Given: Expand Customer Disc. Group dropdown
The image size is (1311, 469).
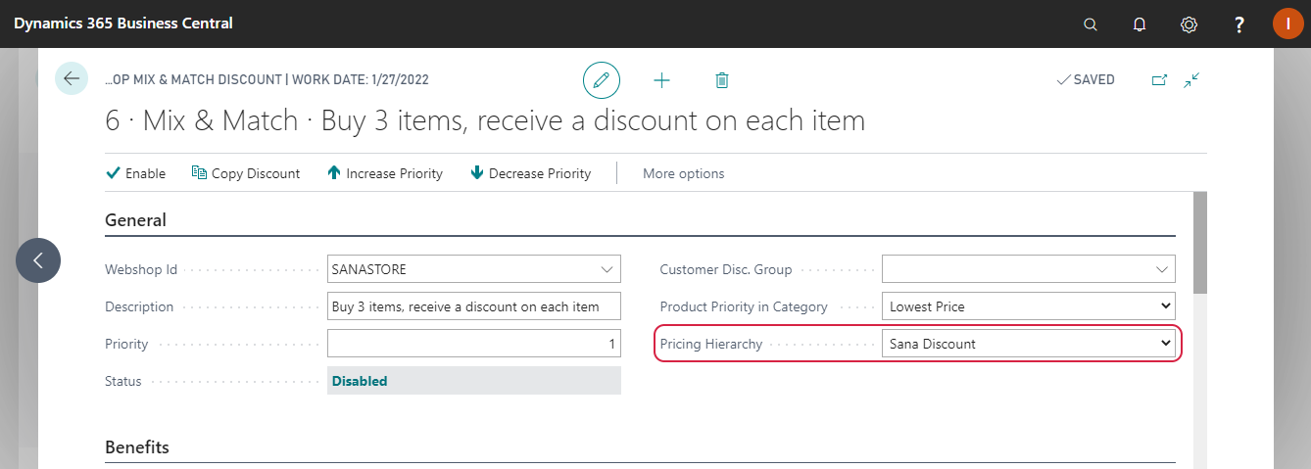Looking at the screenshot, I should pyautogui.click(x=1161, y=269).
